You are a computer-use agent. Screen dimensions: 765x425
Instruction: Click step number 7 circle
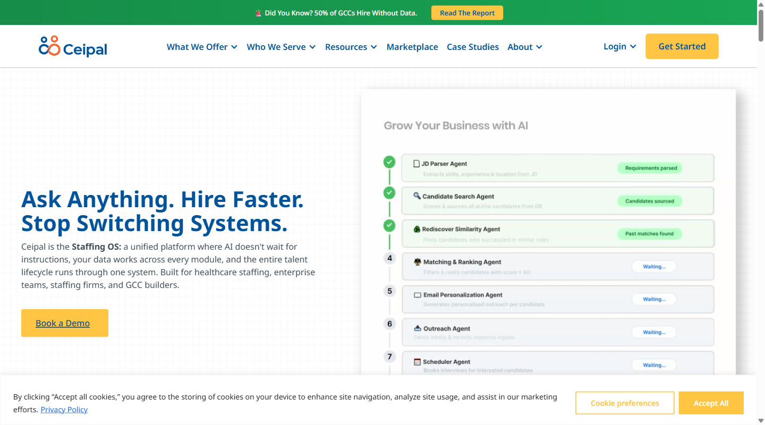click(x=390, y=356)
